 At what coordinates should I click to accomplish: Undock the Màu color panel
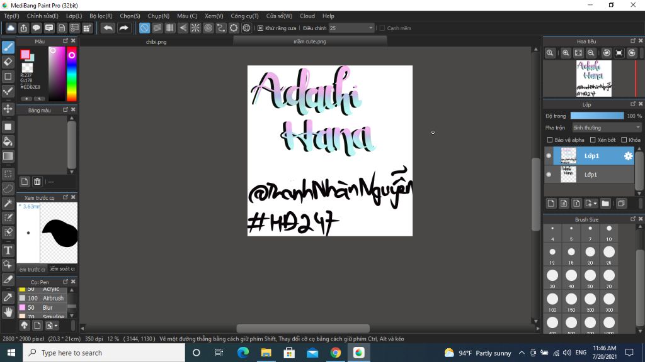[x=66, y=41]
